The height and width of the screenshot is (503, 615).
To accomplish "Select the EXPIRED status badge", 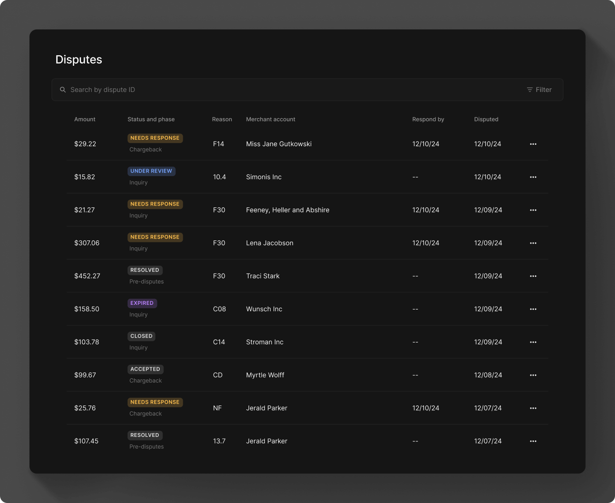I will [x=142, y=303].
